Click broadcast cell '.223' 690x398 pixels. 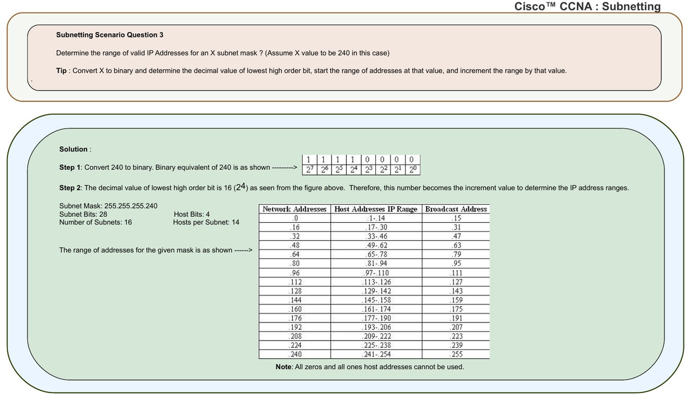pos(456,336)
